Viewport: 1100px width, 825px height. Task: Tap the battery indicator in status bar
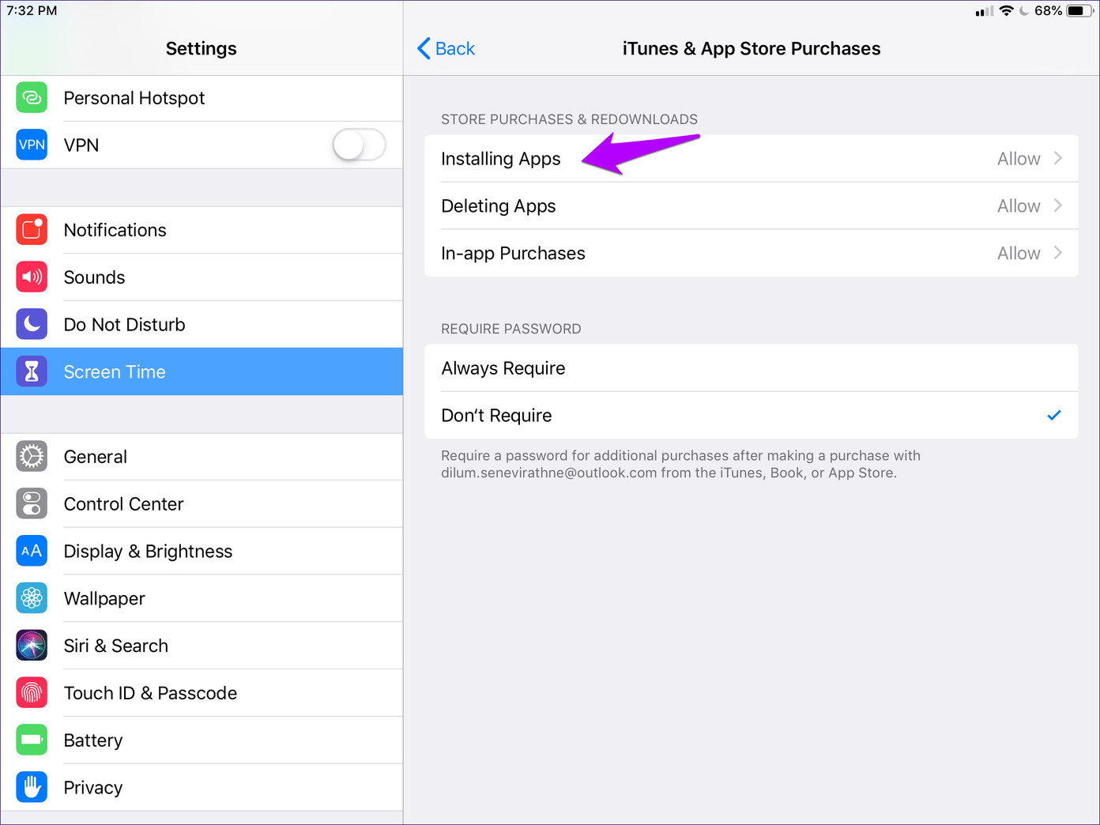[x=1079, y=11]
